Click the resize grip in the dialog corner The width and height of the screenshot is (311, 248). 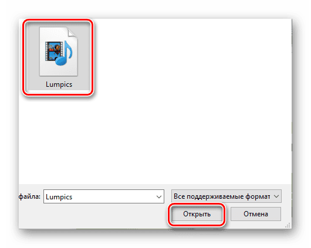pos(288,225)
